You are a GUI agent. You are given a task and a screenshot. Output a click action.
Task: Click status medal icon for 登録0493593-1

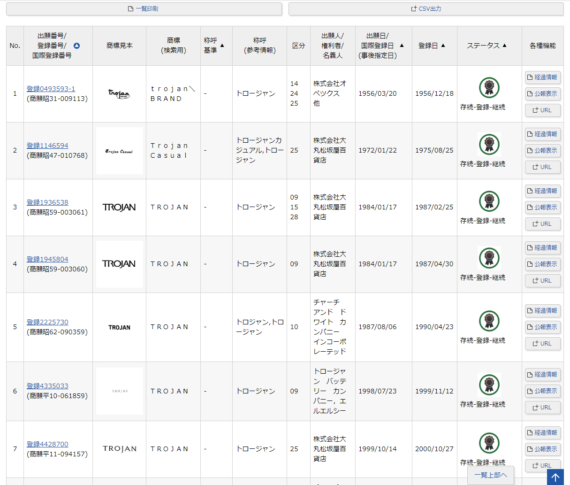point(489,88)
